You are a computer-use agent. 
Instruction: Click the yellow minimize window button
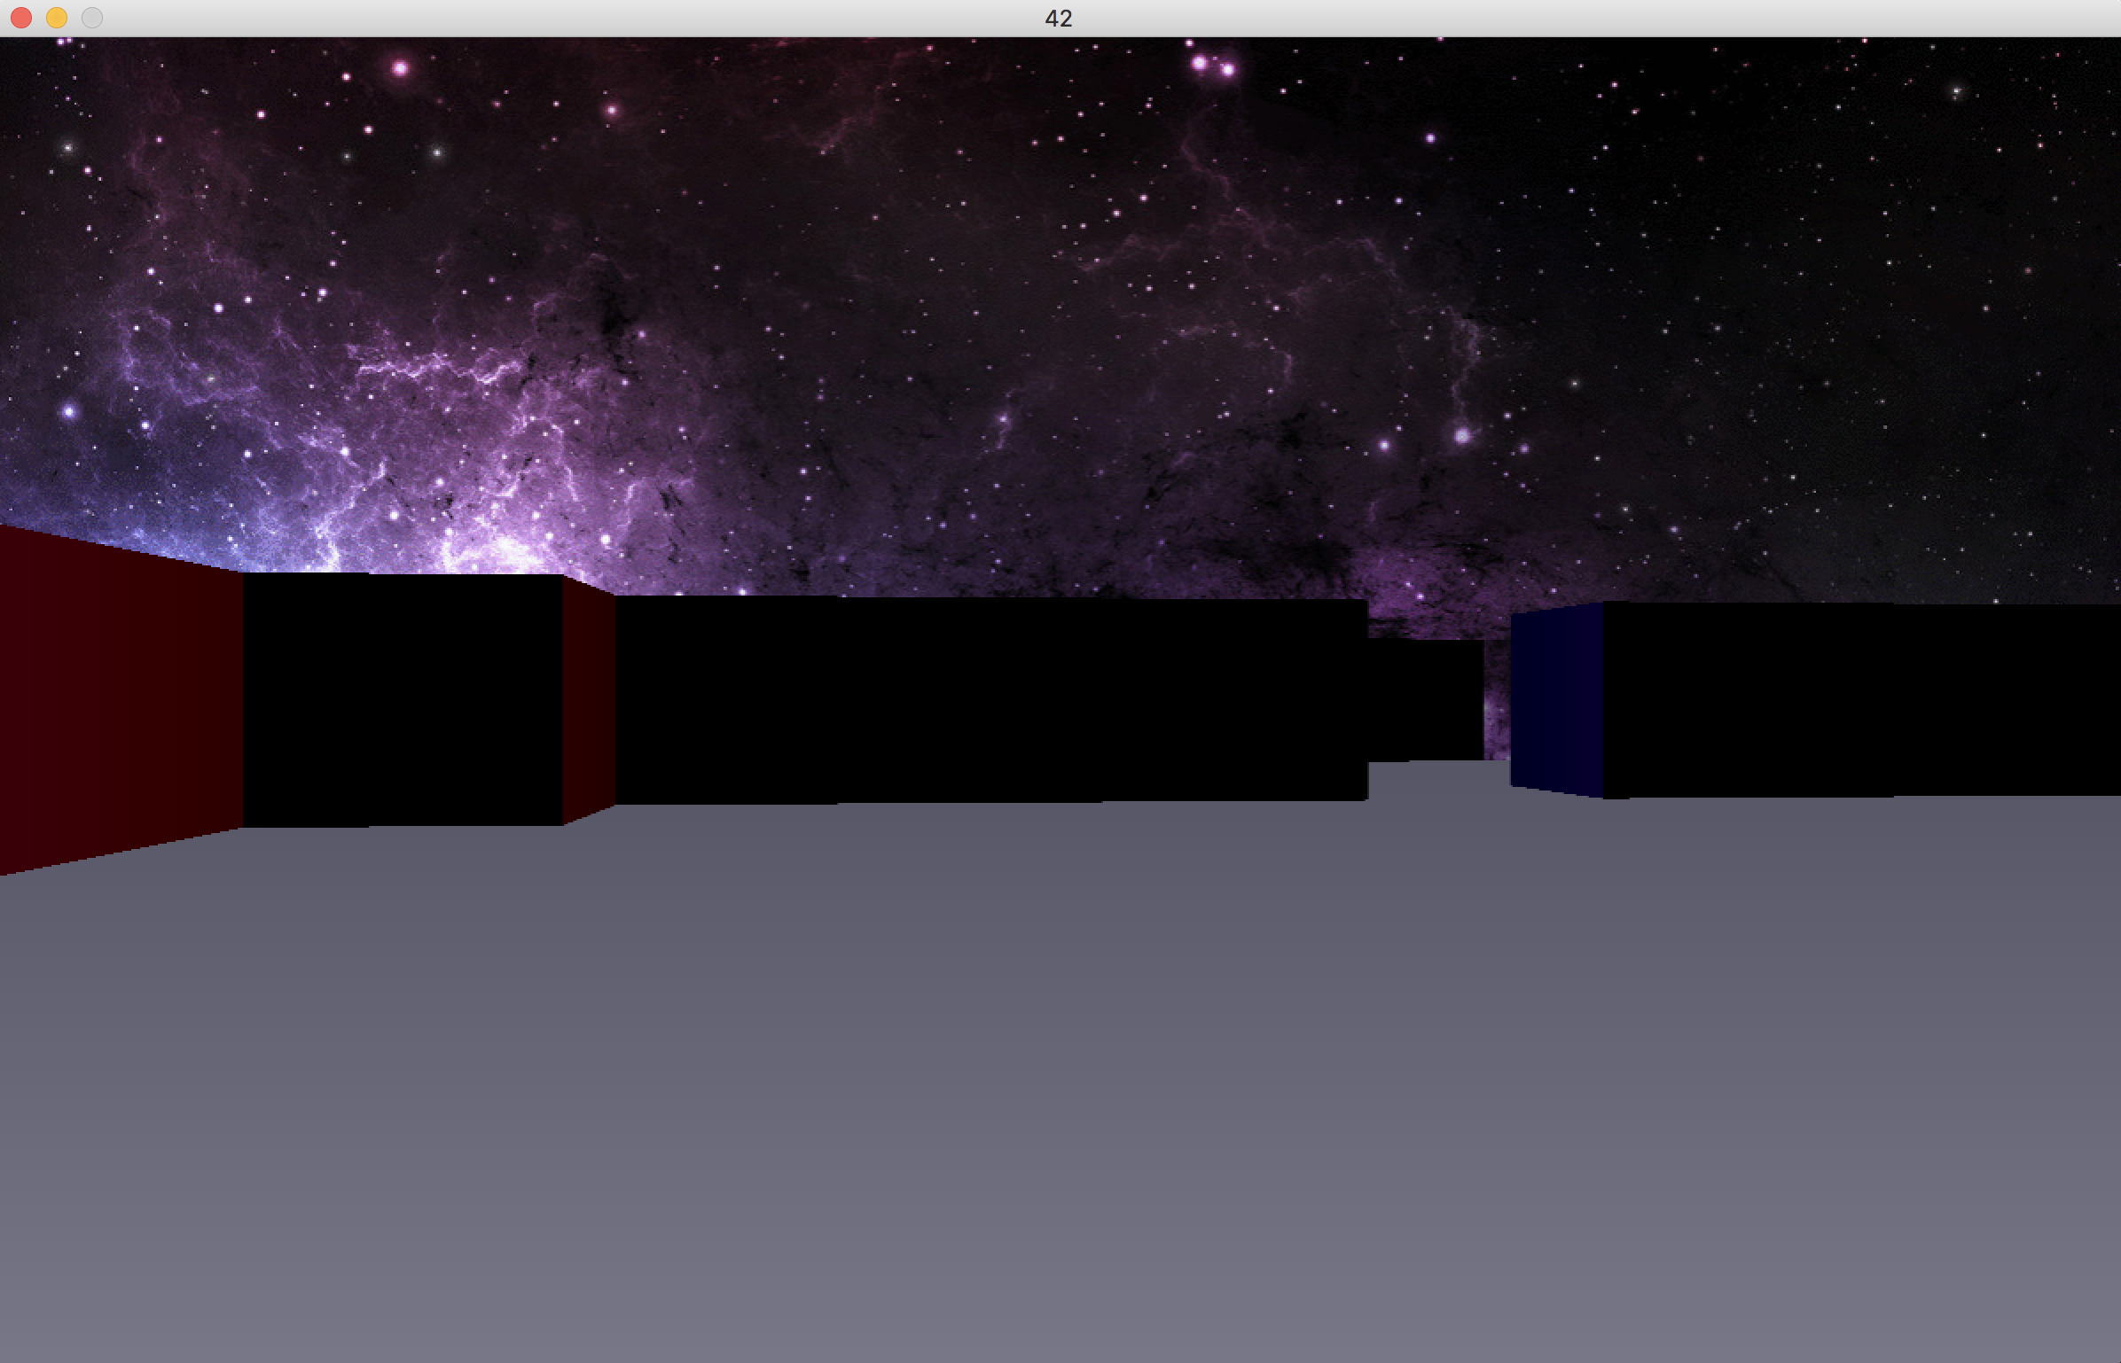(57, 18)
